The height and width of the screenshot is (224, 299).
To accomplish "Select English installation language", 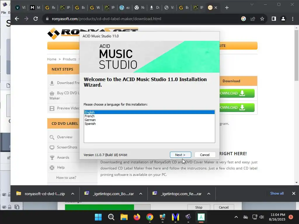I will 149,112.
